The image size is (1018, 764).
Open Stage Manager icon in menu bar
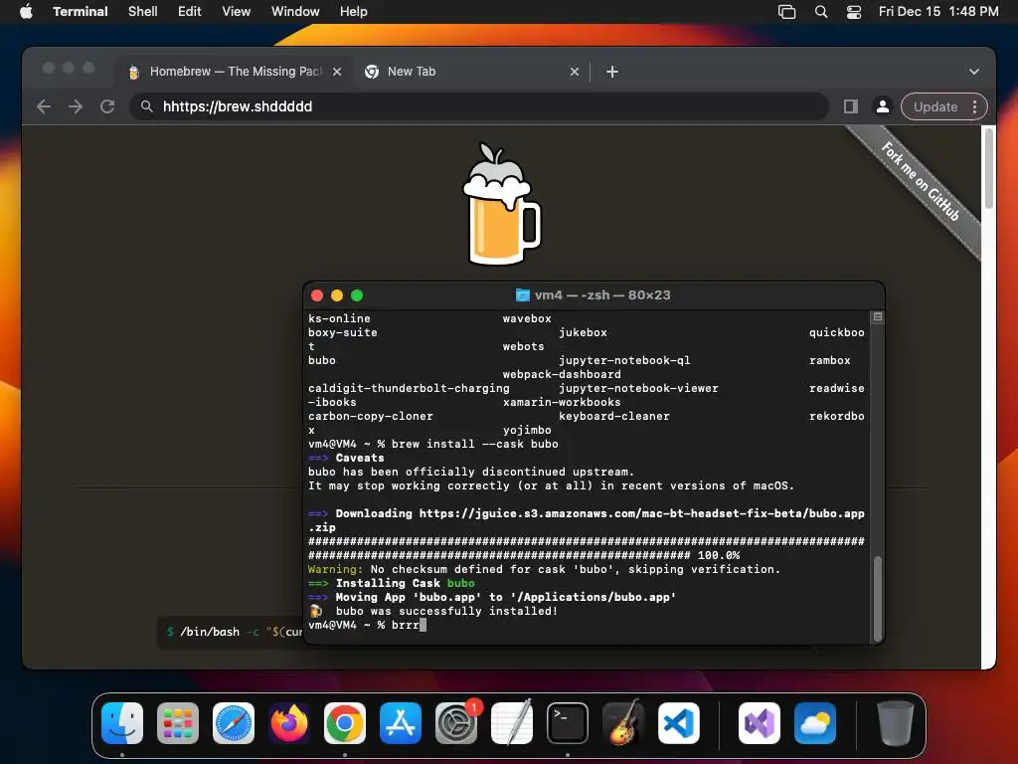coord(786,11)
